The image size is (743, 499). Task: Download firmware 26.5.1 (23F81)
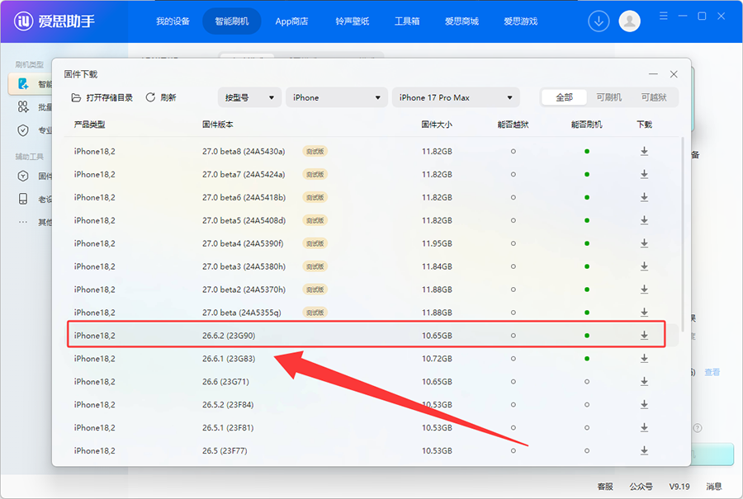[644, 427]
